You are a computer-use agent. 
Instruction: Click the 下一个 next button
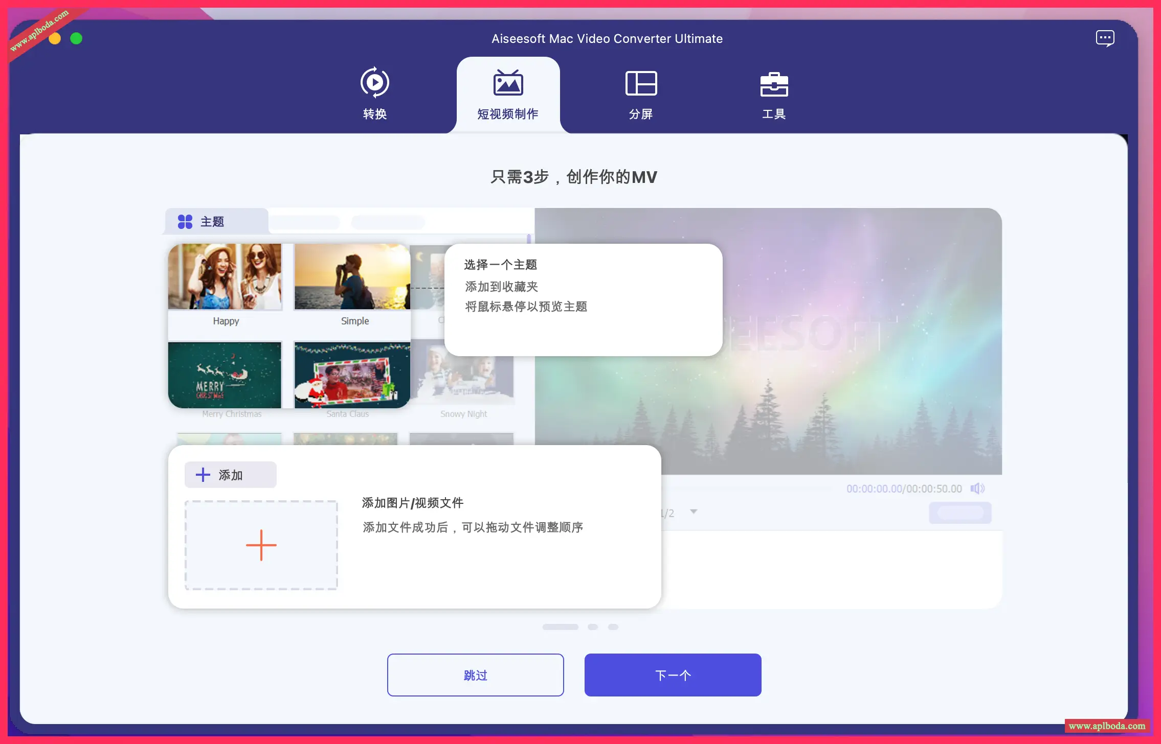pyautogui.click(x=673, y=675)
